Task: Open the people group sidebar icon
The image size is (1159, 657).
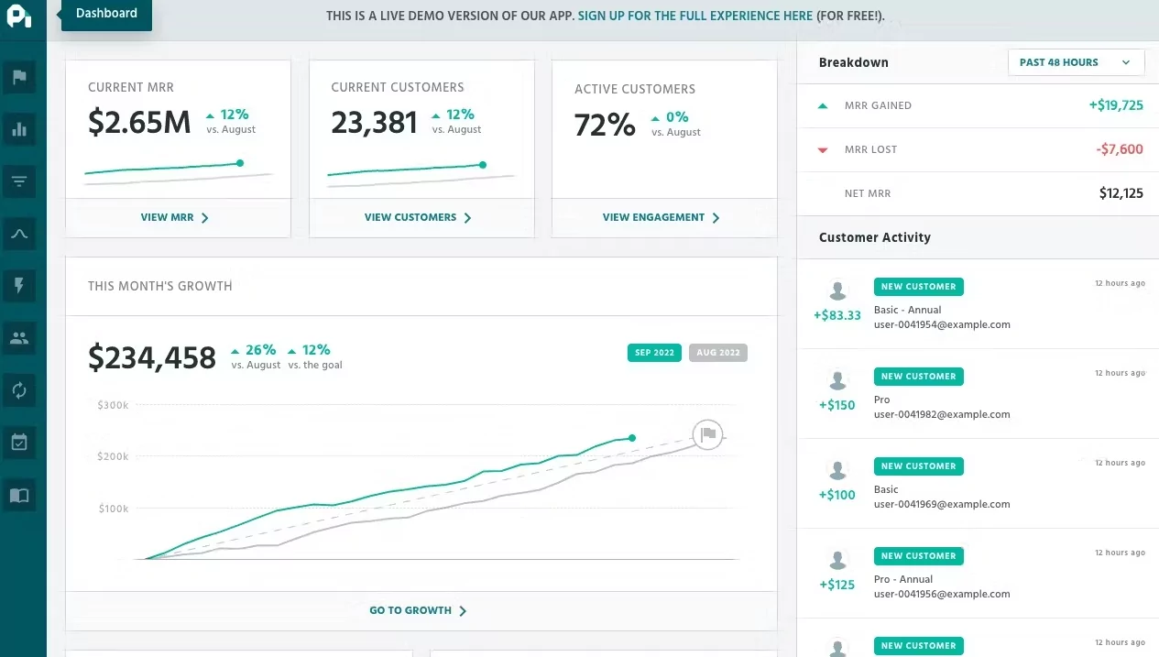Action: 19,338
